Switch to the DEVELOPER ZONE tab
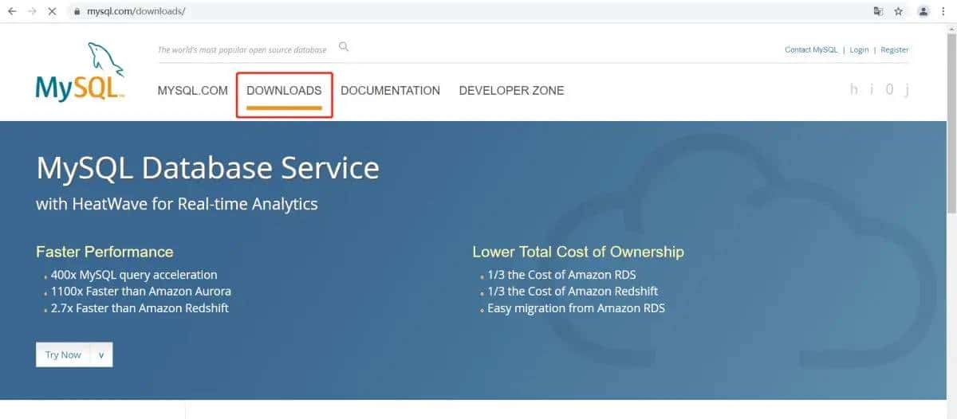This screenshot has height=419, width=957. pyautogui.click(x=511, y=91)
